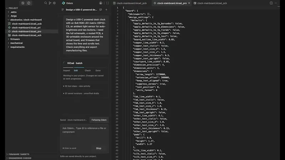The height and width of the screenshot is (160, 285).
Task: Click the Odem logo icon
Action: pyautogui.click(x=63, y=3)
